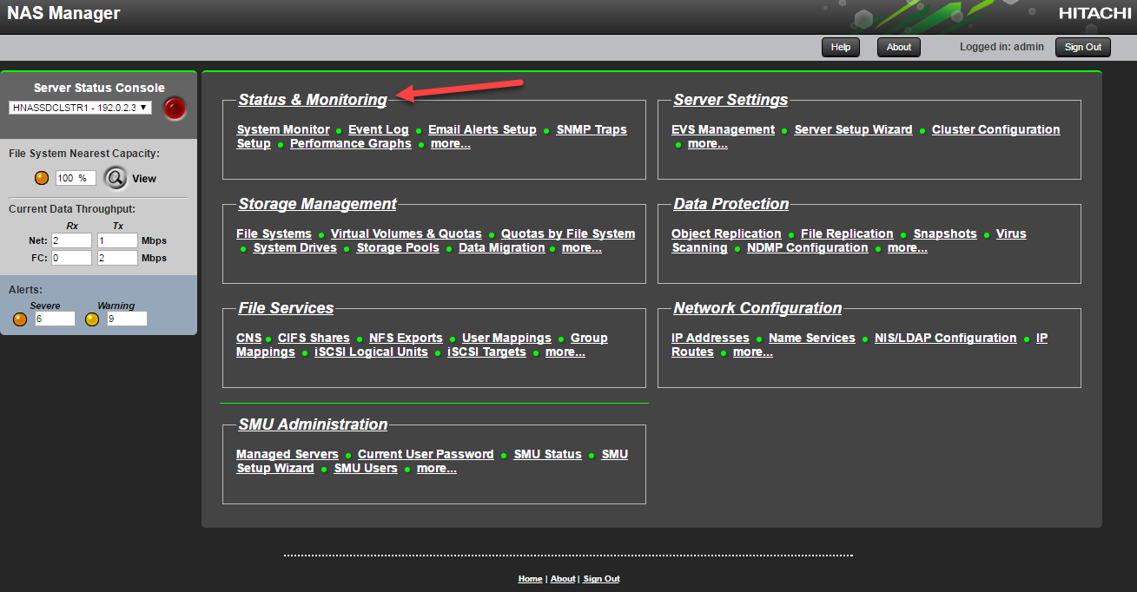Click the magnifier View icon
1137x592 pixels.
pyautogui.click(x=116, y=178)
